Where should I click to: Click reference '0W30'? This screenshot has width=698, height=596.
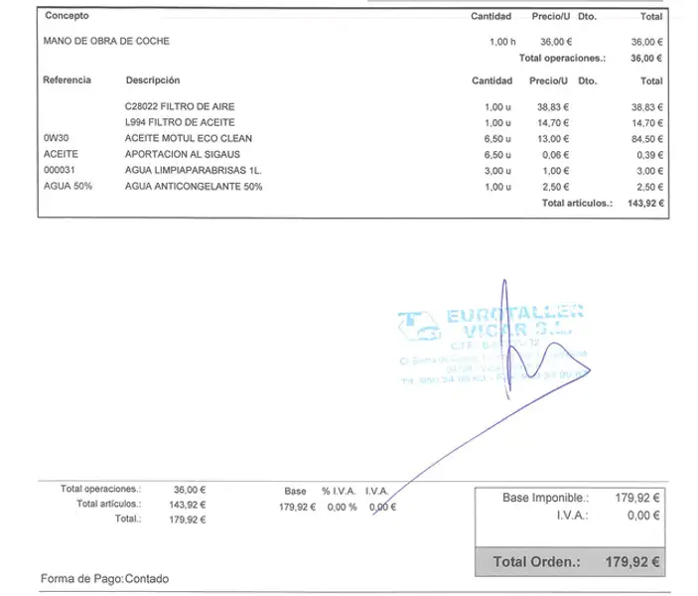pos(56,138)
